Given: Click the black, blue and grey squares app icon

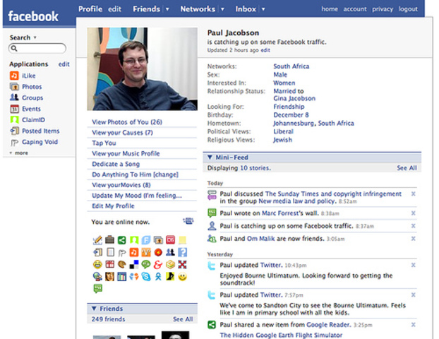Looking at the screenshot, I should click(x=134, y=264).
